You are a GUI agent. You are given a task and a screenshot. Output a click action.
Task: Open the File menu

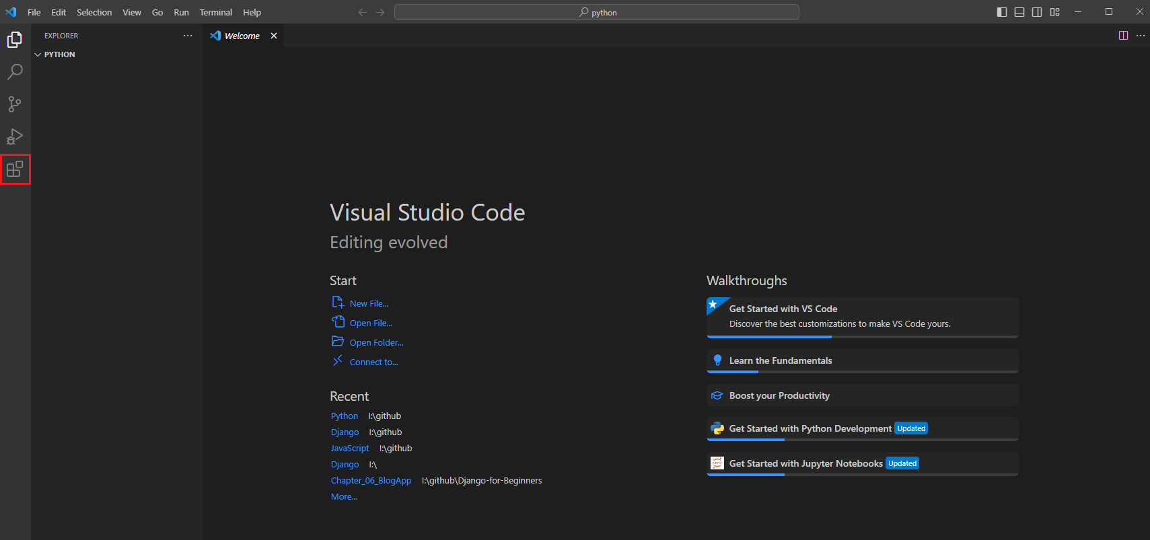[34, 12]
